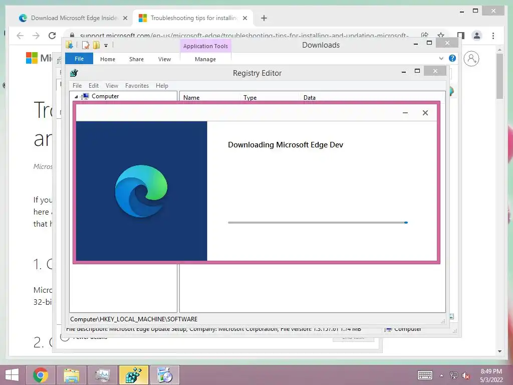The image size is (513, 385).
Task: Click the Downloads window Help question icon
Action: click(x=452, y=58)
